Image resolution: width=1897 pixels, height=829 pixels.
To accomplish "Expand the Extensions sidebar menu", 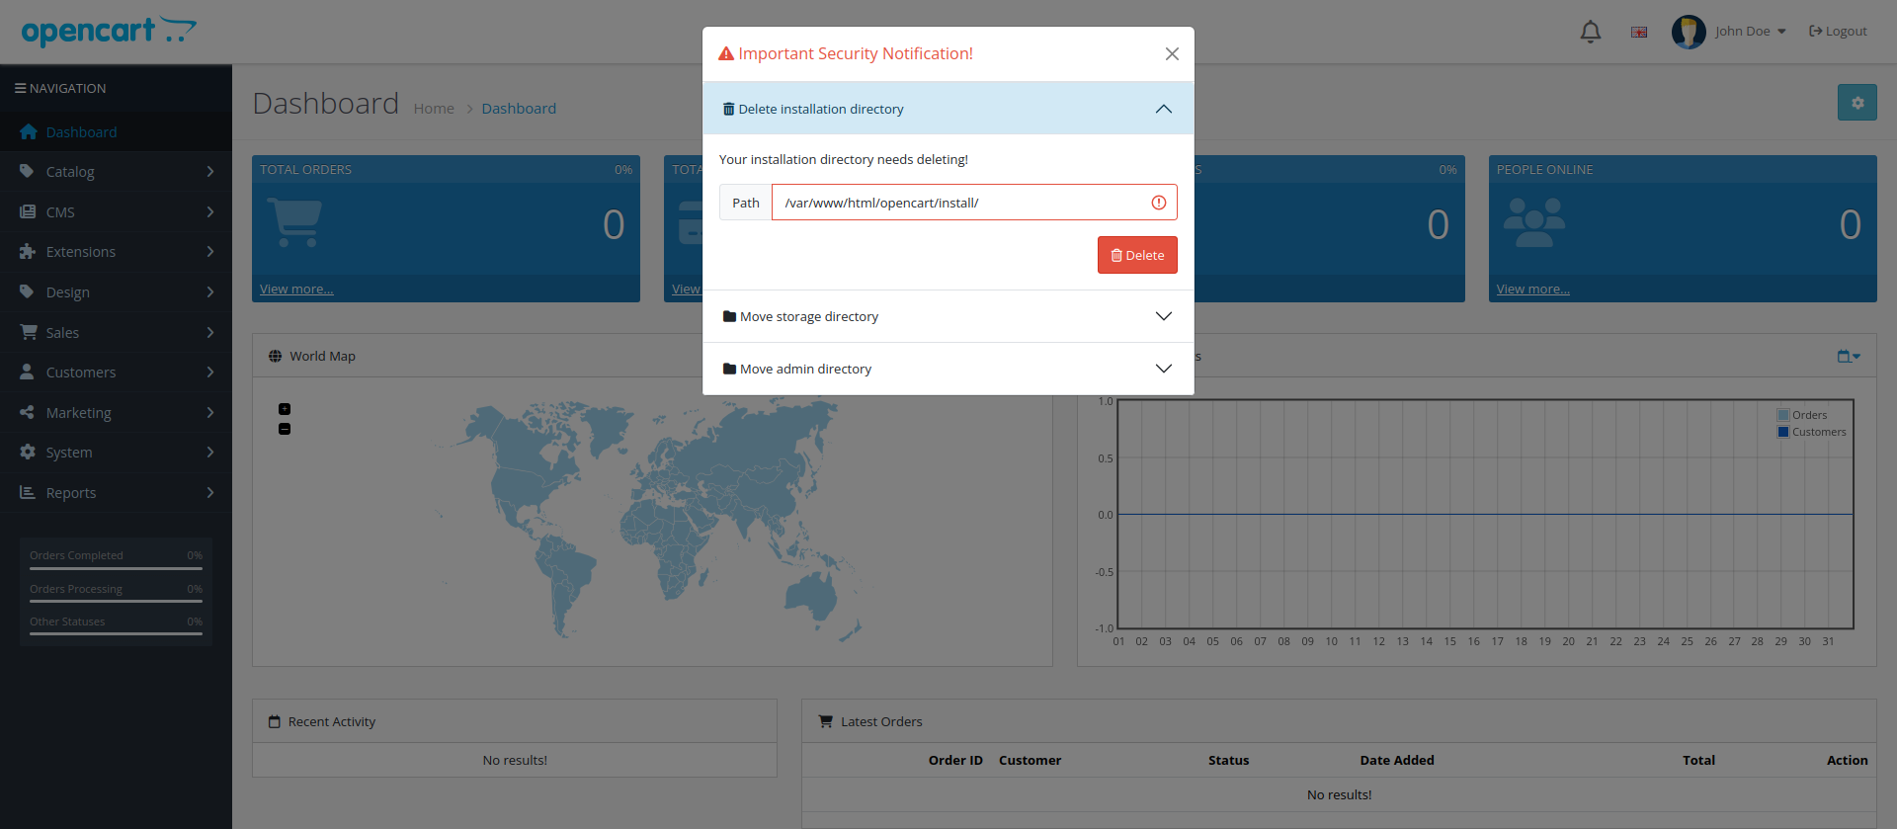I will click(116, 252).
